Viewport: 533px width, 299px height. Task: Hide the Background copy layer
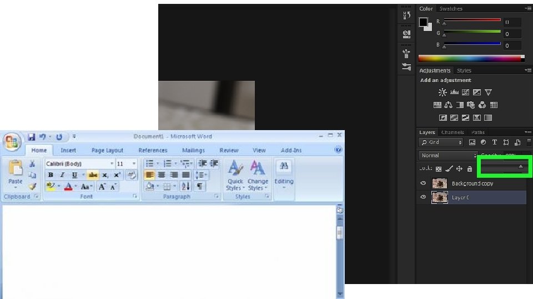pos(423,183)
